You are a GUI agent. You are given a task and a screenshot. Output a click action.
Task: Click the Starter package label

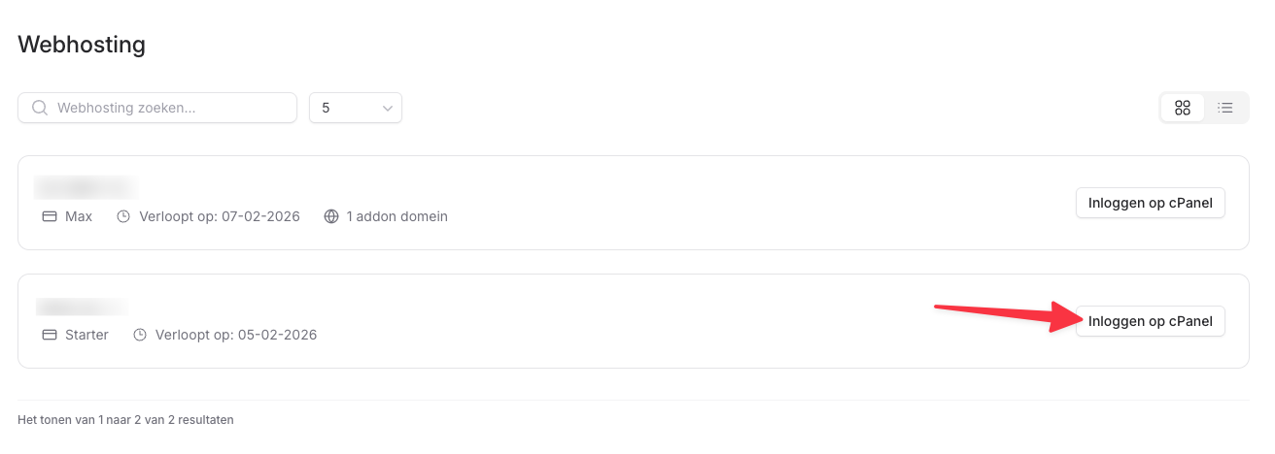click(x=86, y=335)
